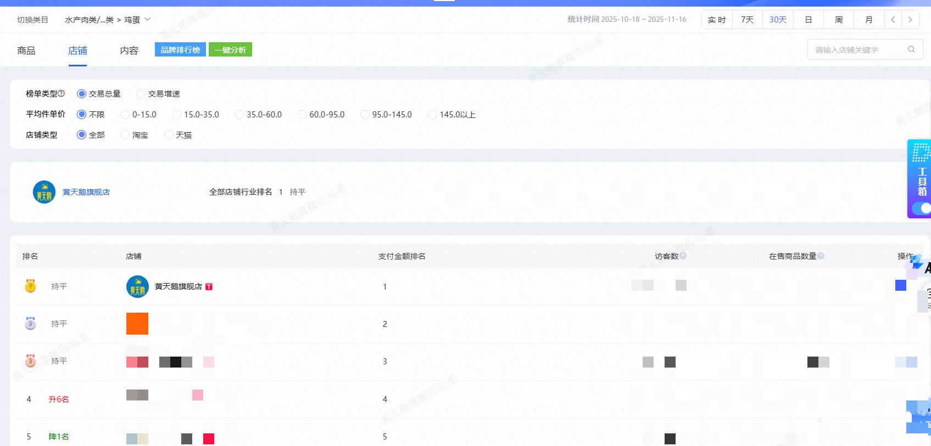Viewport: 931px width, 446px height.
Task: Toggle the switch under 工具箱
Action: pyautogui.click(x=922, y=208)
